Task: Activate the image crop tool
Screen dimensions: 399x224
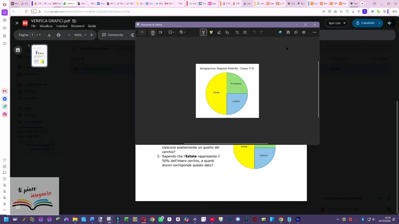Action: (237, 32)
